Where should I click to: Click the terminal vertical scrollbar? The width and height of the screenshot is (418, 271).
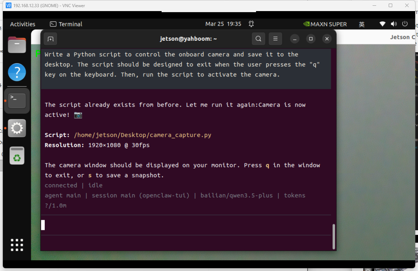(x=334, y=237)
